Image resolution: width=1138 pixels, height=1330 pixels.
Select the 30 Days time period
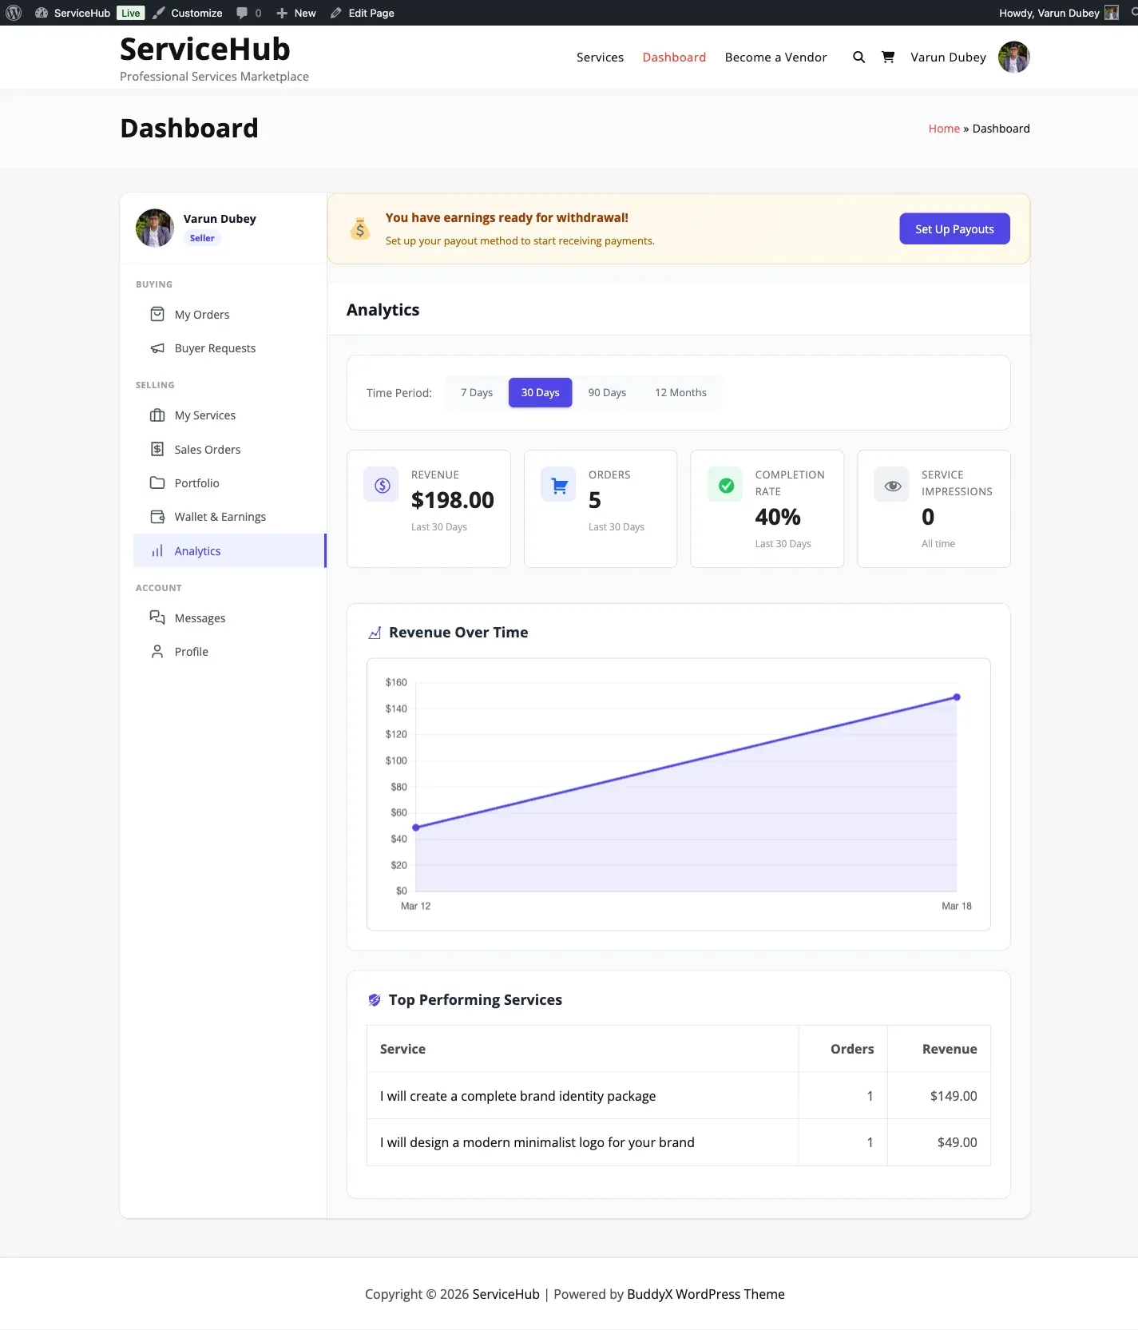541,393
